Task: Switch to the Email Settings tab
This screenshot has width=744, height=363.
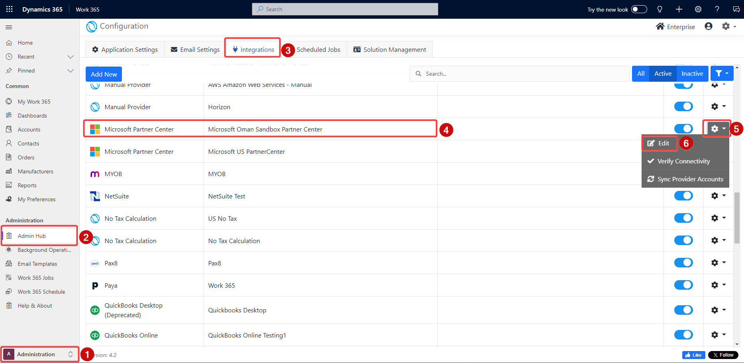Action: click(x=195, y=49)
